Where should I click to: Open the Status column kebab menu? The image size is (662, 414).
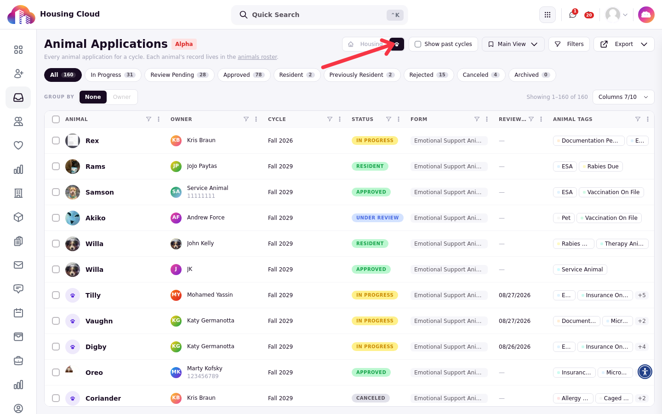coord(399,119)
